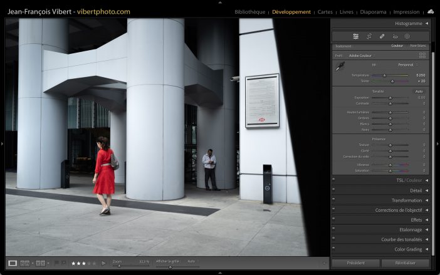Click the Réinitialiser button
Viewport: 440px width, 275px height.
pyautogui.click(x=405, y=263)
